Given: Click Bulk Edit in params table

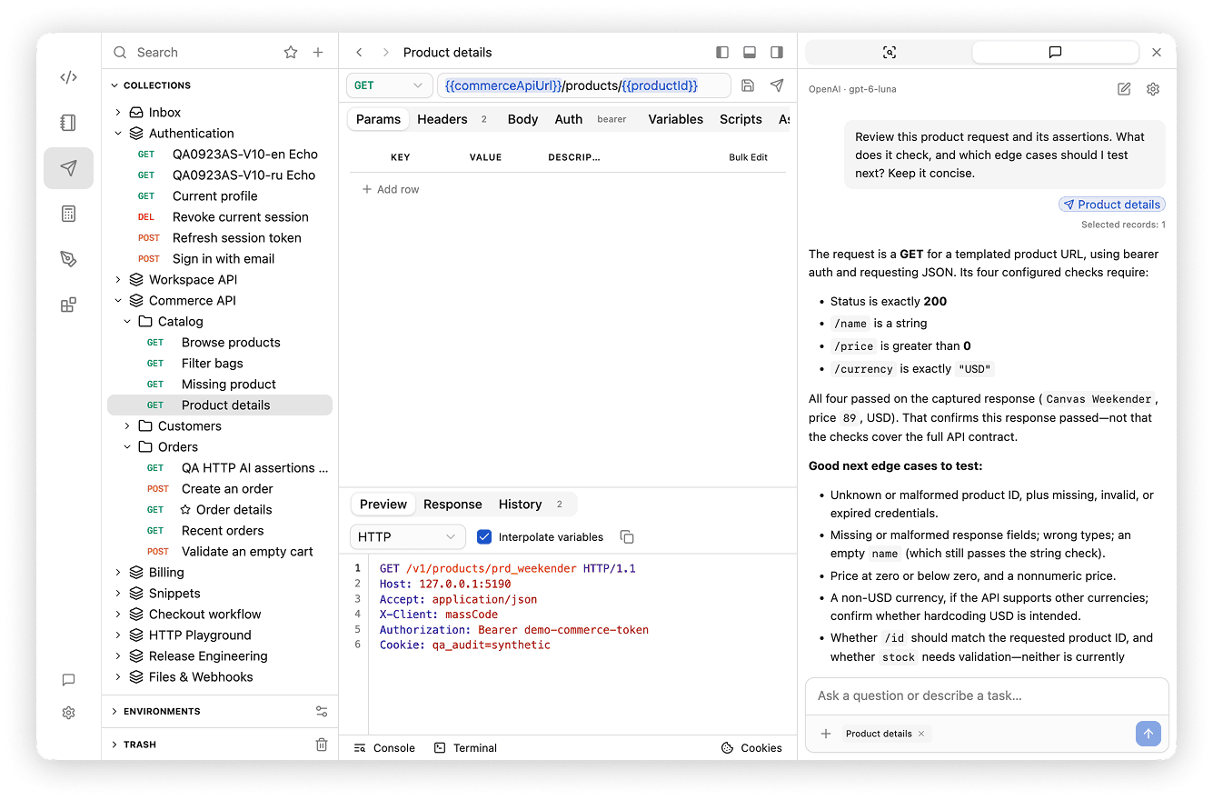Looking at the screenshot, I should pos(748,157).
